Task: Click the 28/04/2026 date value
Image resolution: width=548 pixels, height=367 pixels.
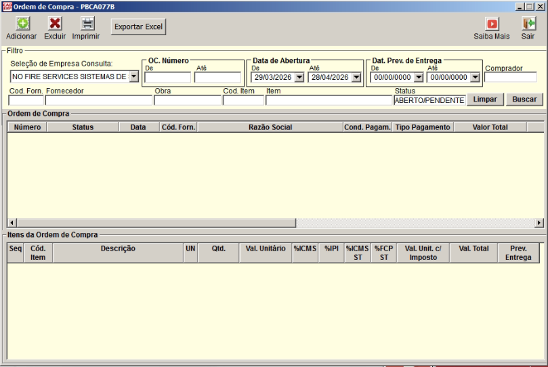Action: point(330,77)
